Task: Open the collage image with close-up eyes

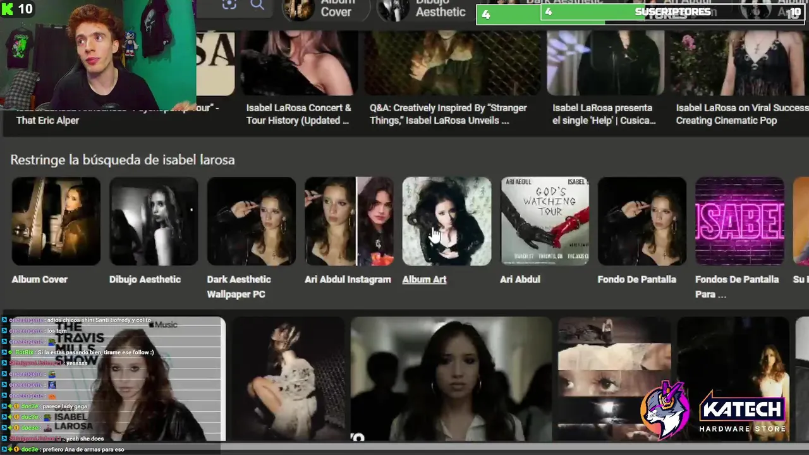Action: point(614,379)
